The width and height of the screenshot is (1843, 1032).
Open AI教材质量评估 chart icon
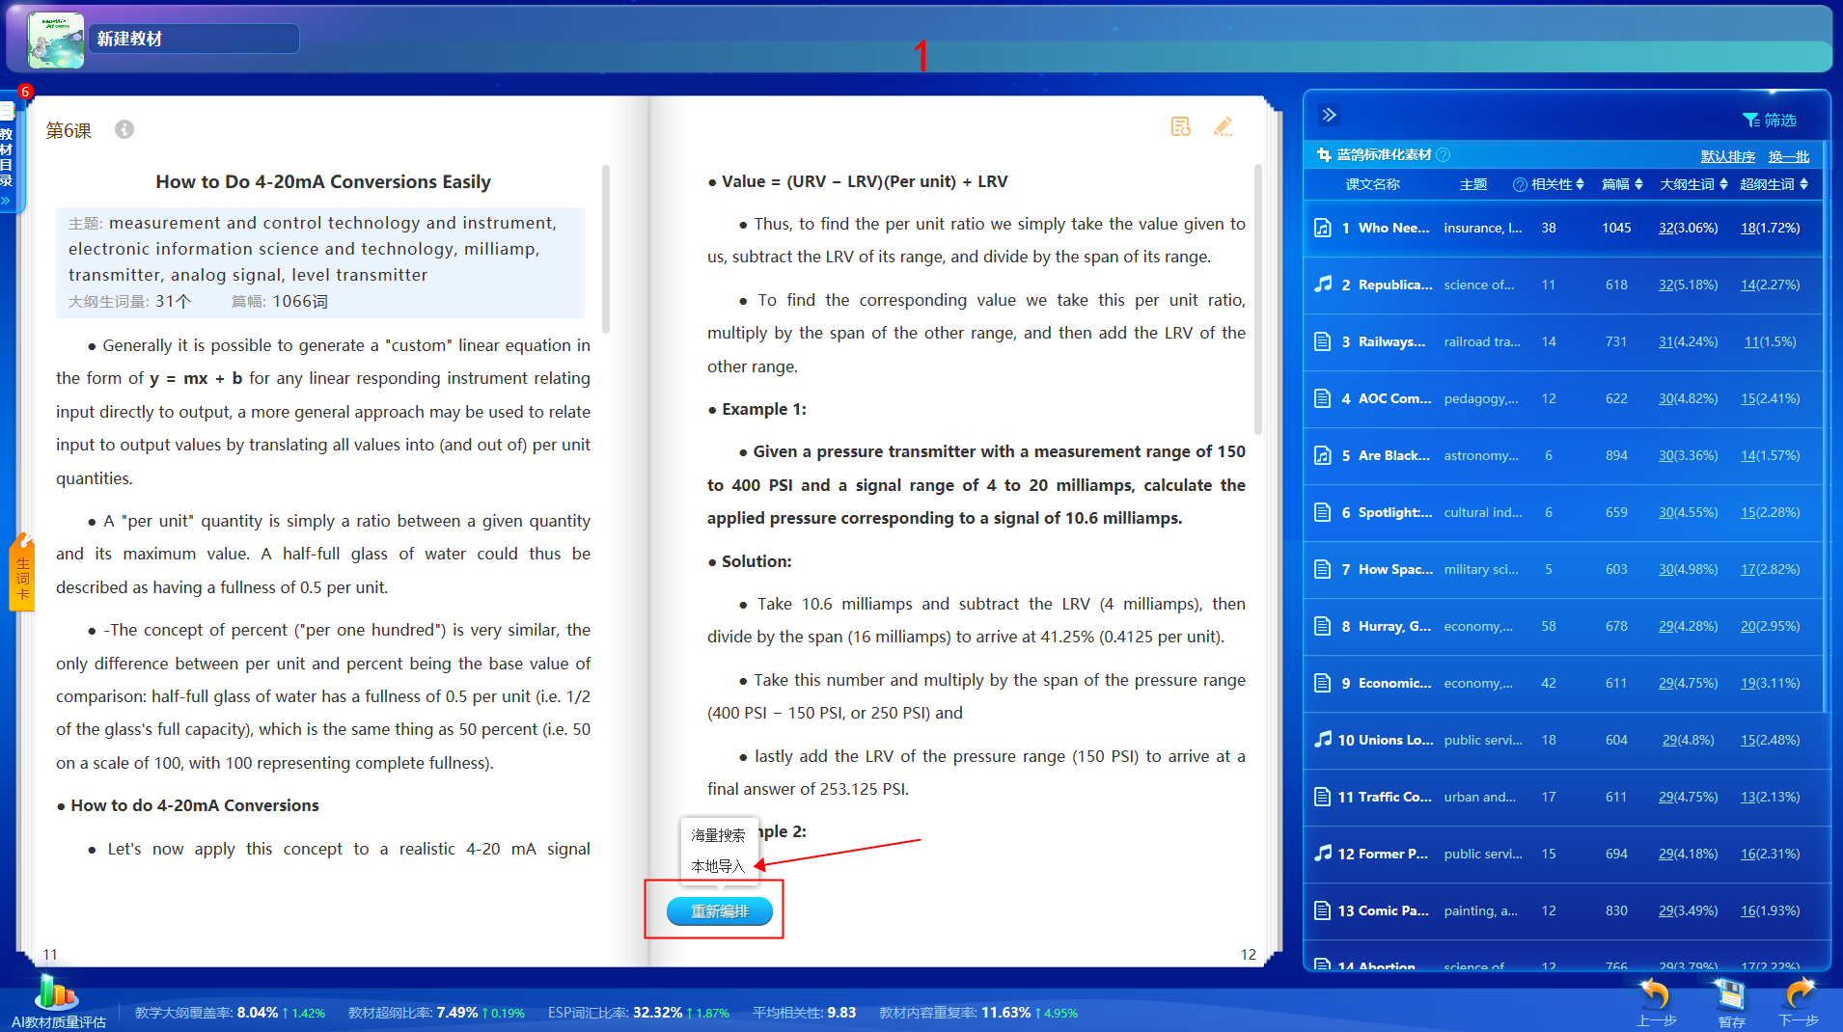tap(56, 993)
